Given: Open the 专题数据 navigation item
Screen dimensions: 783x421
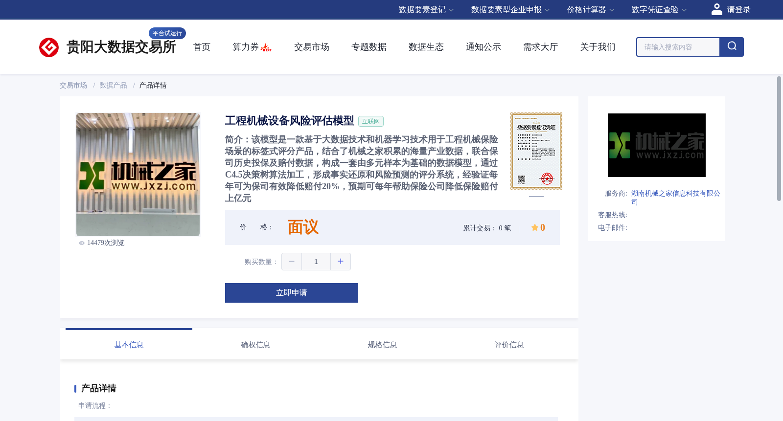Looking at the screenshot, I should 368,47.
